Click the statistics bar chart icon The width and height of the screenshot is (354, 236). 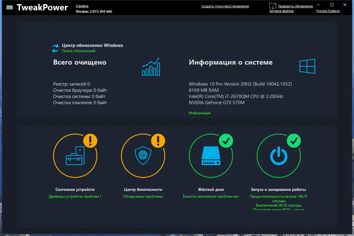pyautogui.click(x=151, y=67)
